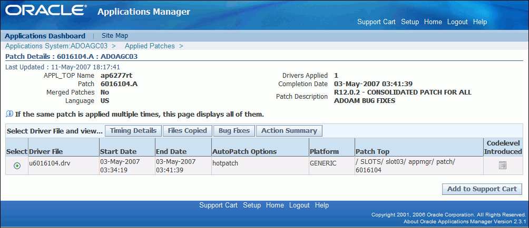This screenshot has width=529, height=228.
Task: Open Setup link in the footer
Action: pyautogui.click(x=252, y=205)
